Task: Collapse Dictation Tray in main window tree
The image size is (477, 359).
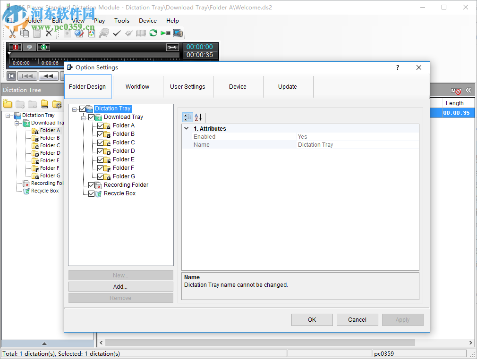Action: [8, 116]
